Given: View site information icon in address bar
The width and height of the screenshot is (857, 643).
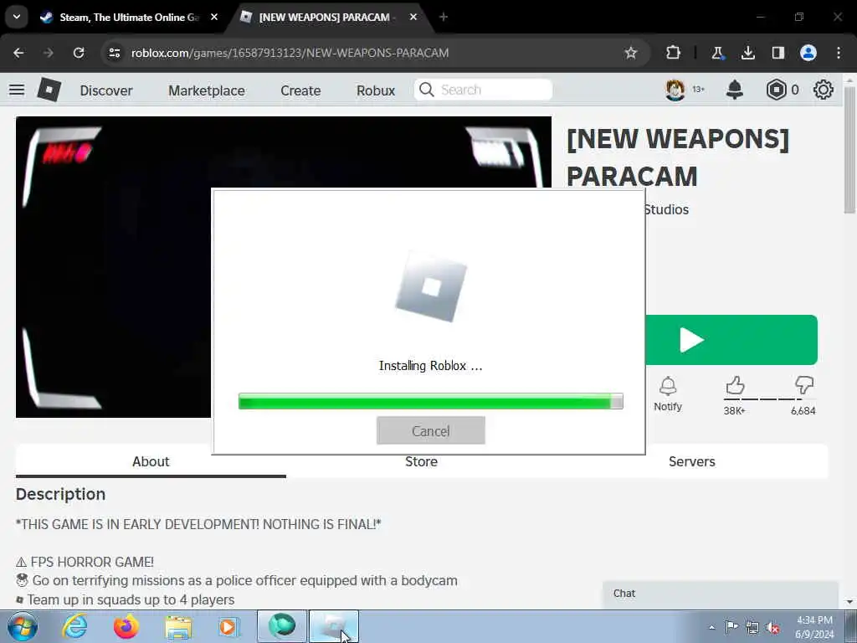Looking at the screenshot, I should click(x=114, y=53).
